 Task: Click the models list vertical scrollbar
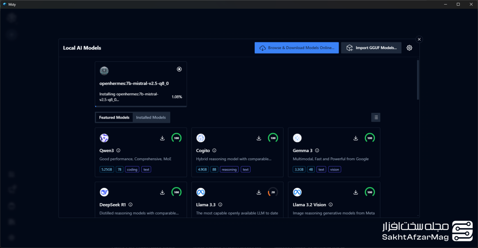pyautogui.click(x=418, y=80)
